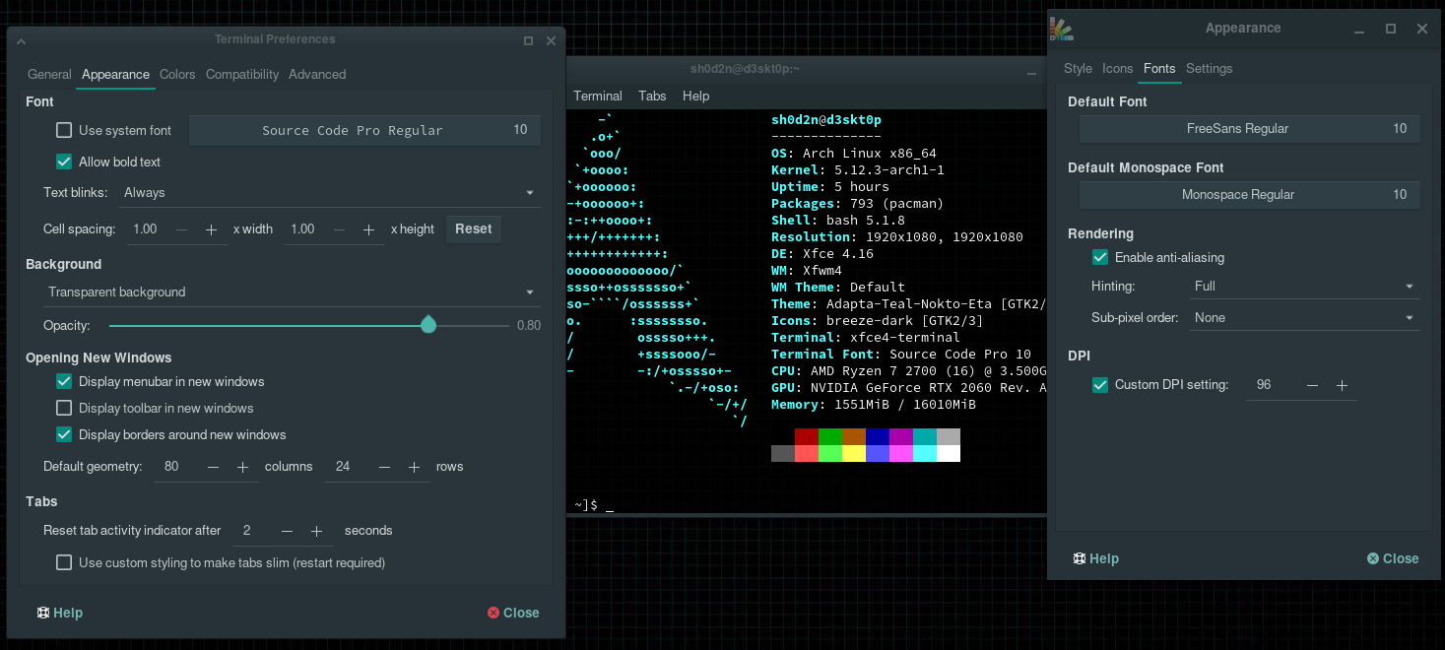The height and width of the screenshot is (650, 1445).
Task: Switch to Colors tab
Action: (x=177, y=75)
